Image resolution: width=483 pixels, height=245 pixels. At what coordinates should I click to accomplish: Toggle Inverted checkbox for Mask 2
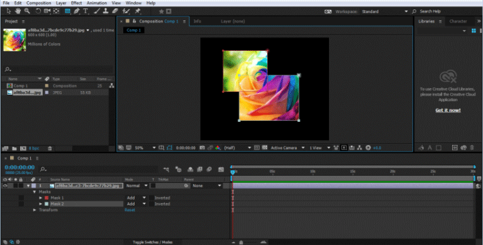(151, 204)
